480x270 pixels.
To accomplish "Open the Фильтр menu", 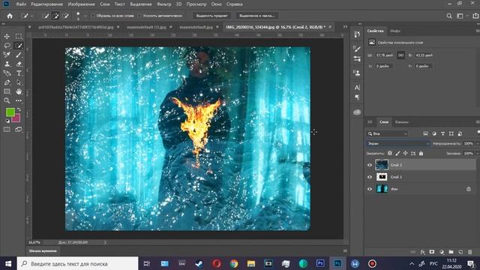I will [x=164, y=4].
